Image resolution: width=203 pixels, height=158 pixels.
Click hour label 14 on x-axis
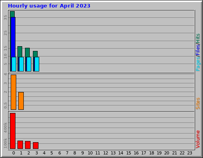point(121,153)
